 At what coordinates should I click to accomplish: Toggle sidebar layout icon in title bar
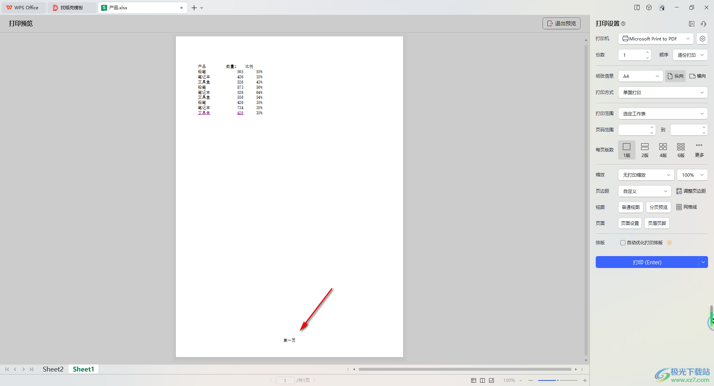click(x=637, y=7)
